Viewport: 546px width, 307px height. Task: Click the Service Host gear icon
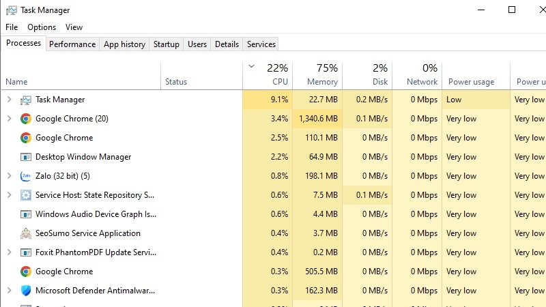tap(26, 195)
